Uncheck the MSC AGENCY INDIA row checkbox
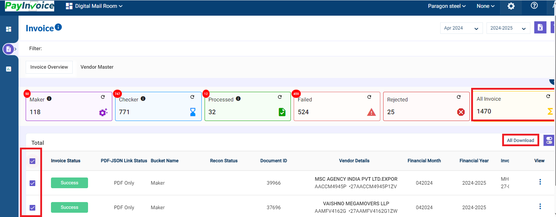 click(32, 183)
